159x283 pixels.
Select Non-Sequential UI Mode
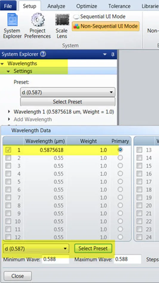pyautogui.click(x=106, y=26)
